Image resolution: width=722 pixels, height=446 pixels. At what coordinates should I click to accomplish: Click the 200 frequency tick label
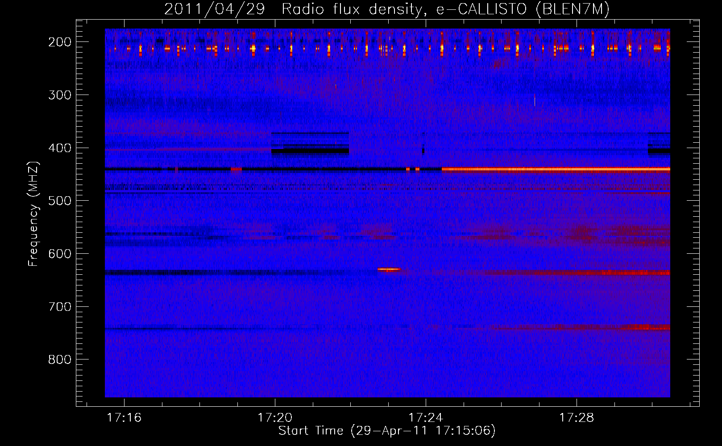pyautogui.click(x=60, y=42)
